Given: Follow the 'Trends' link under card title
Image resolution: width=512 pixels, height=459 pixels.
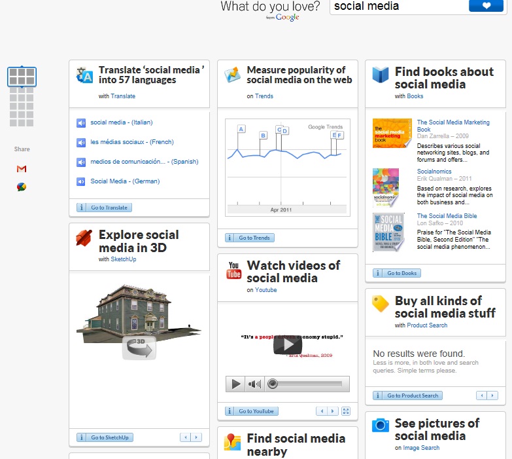Looking at the screenshot, I should pyautogui.click(x=264, y=96).
